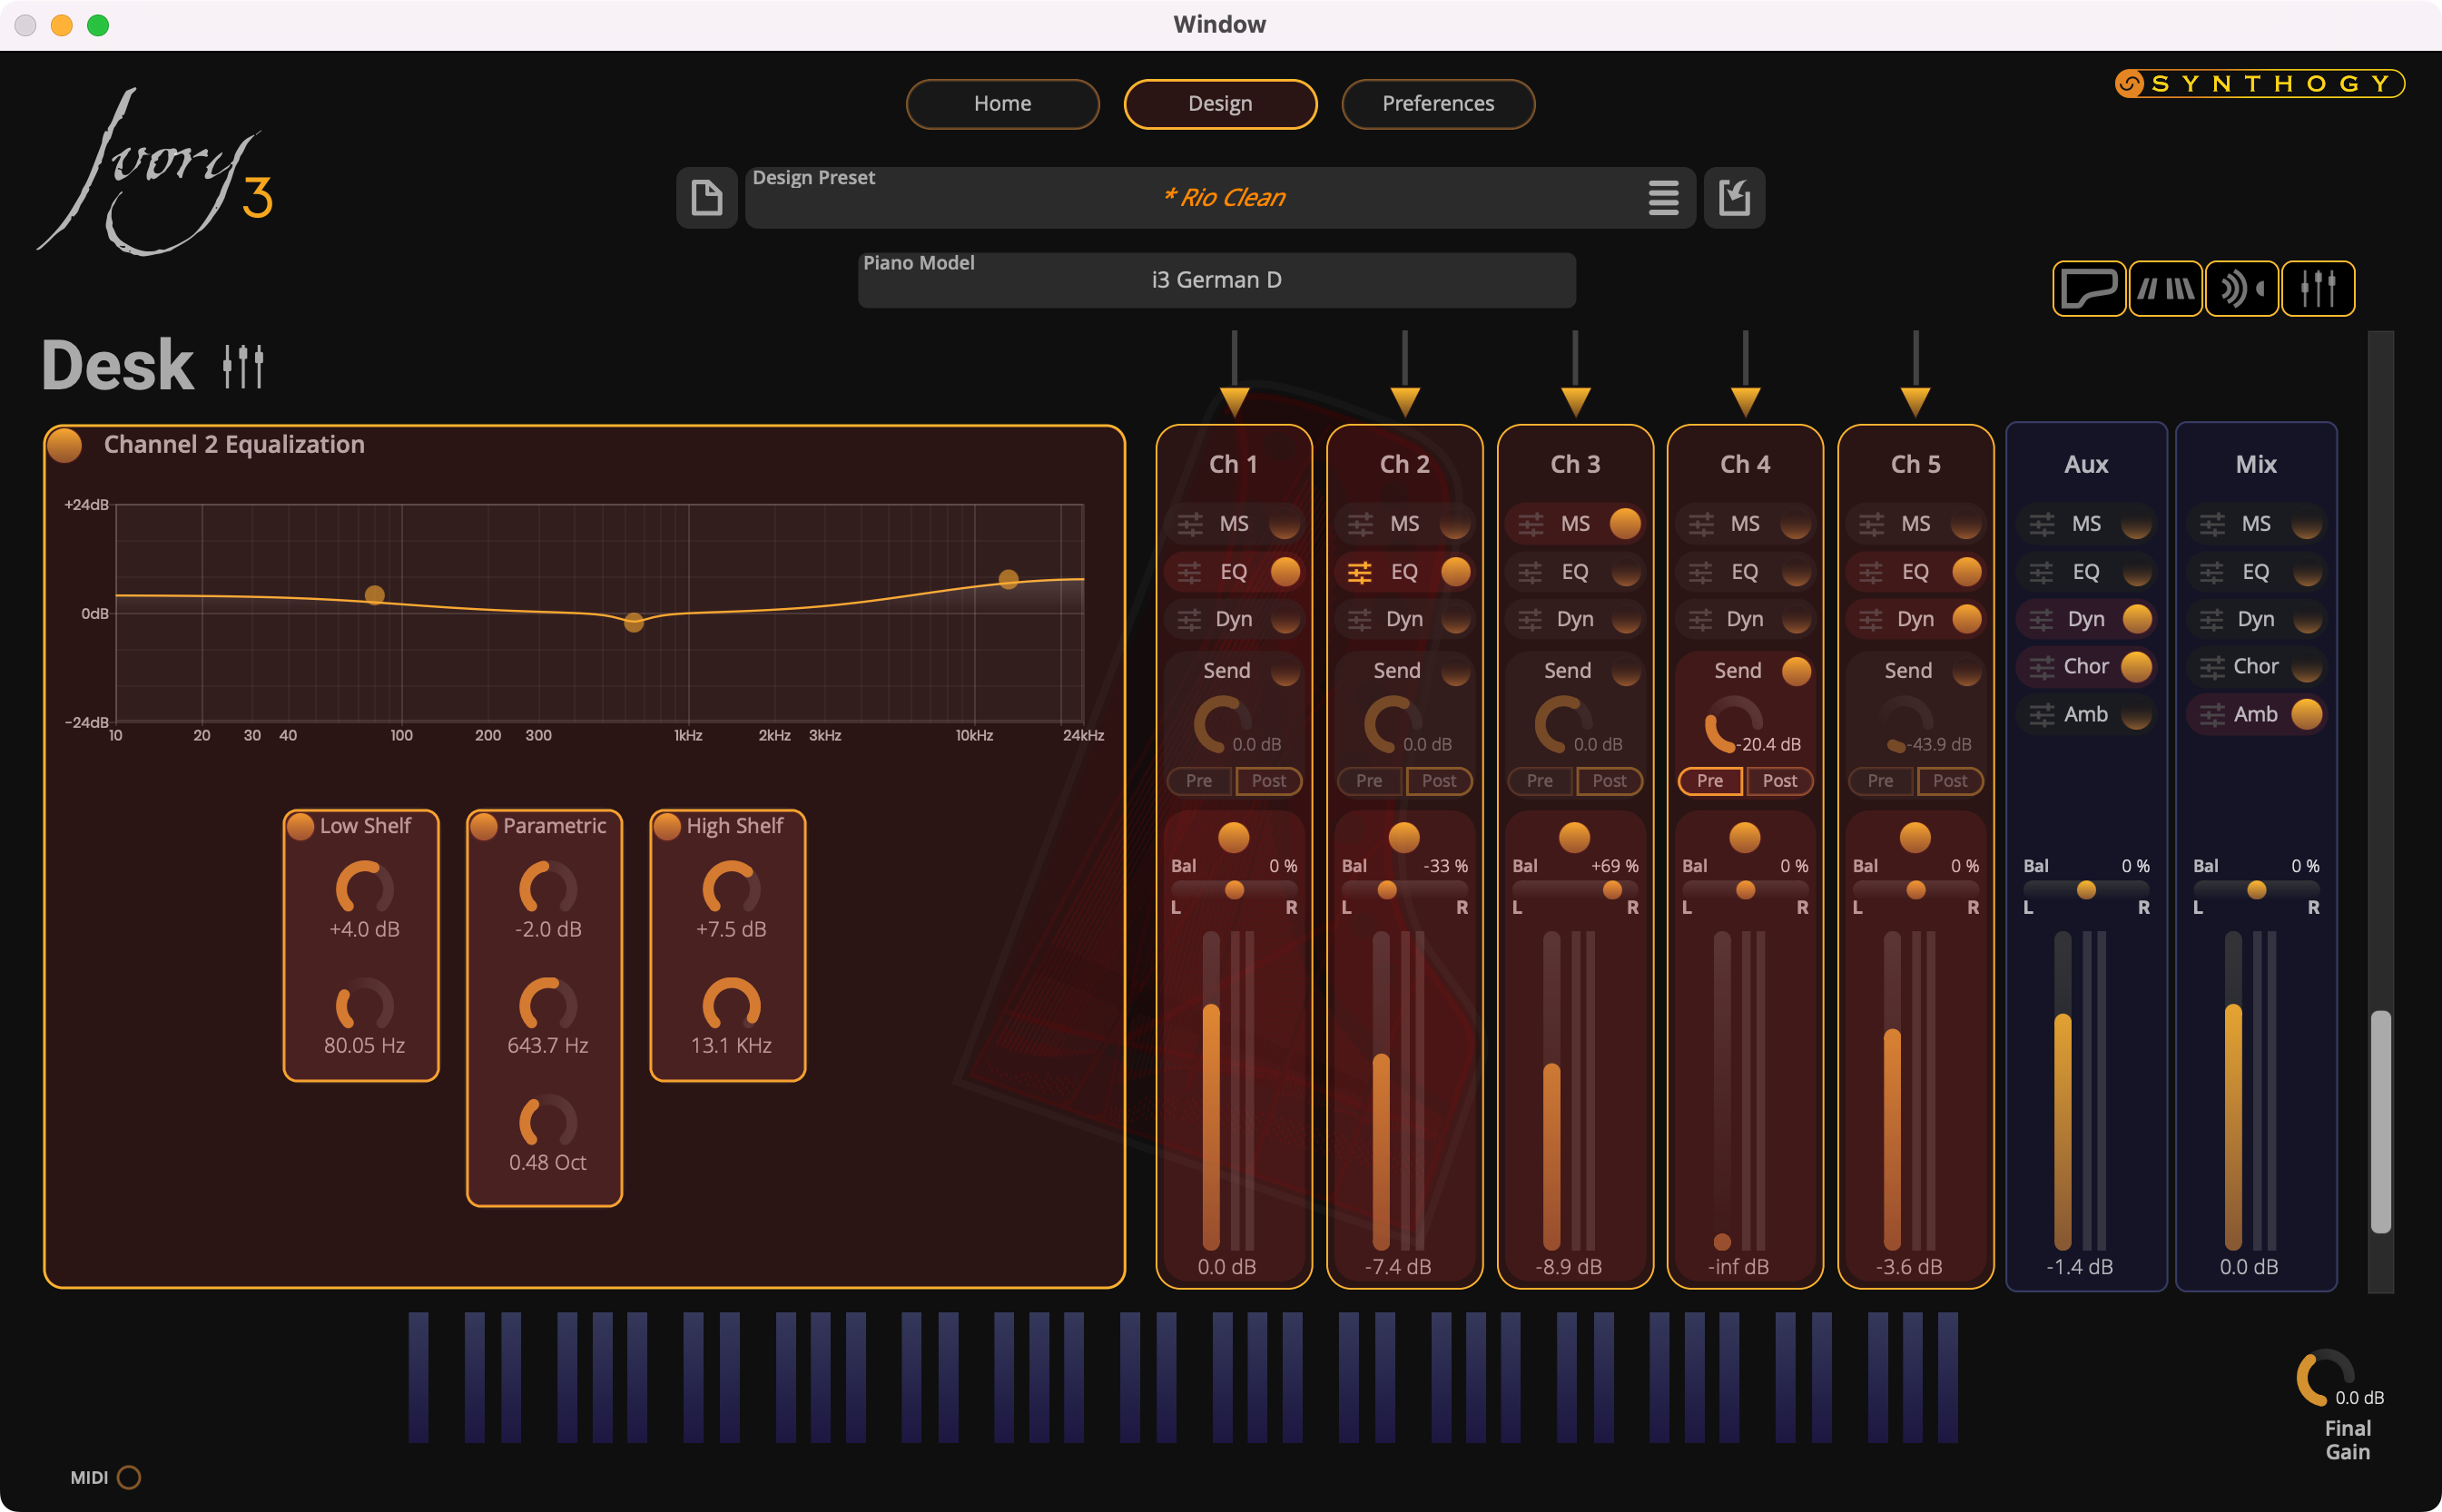Image resolution: width=2442 pixels, height=1512 pixels.
Task: Open Aux Dyn settings sliders icon
Action: 2042,620
